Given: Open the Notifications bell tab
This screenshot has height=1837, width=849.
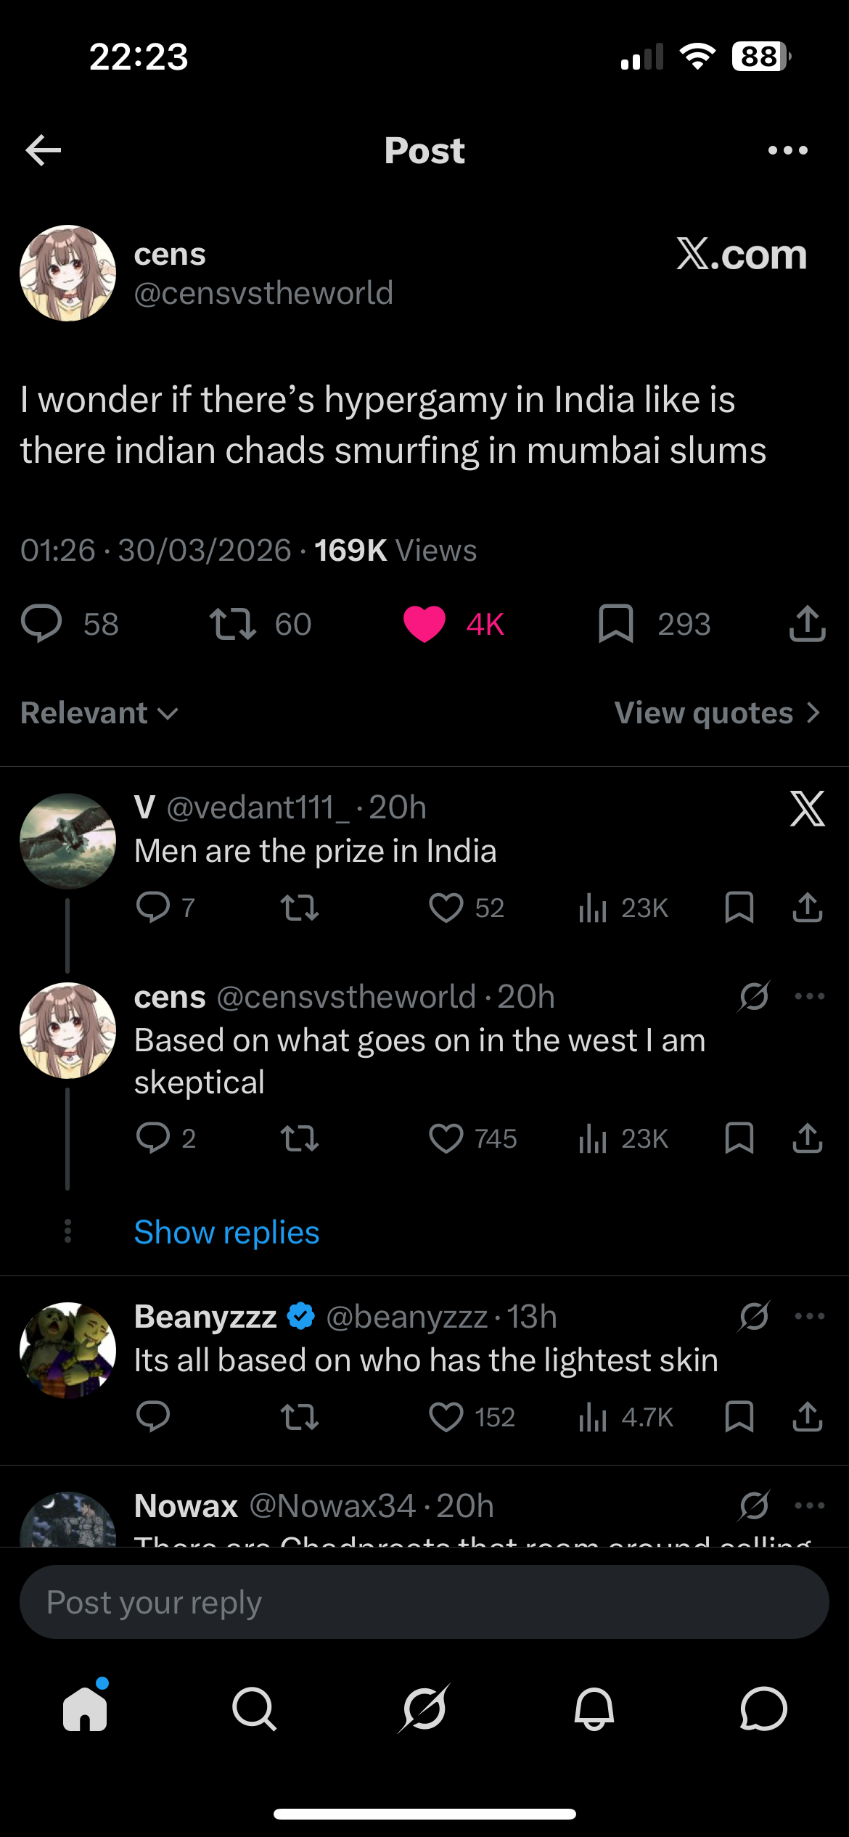Looking at the screenshot, I should tap(594, 1709).
